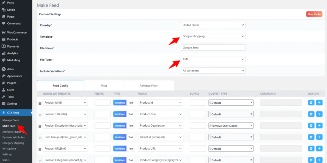Screen dimensions: 327x163
Task: Switch to the Filter tab
Action: click(104, 86)
